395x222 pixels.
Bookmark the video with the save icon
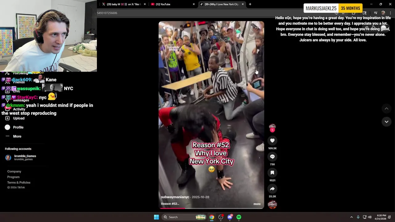272,173
